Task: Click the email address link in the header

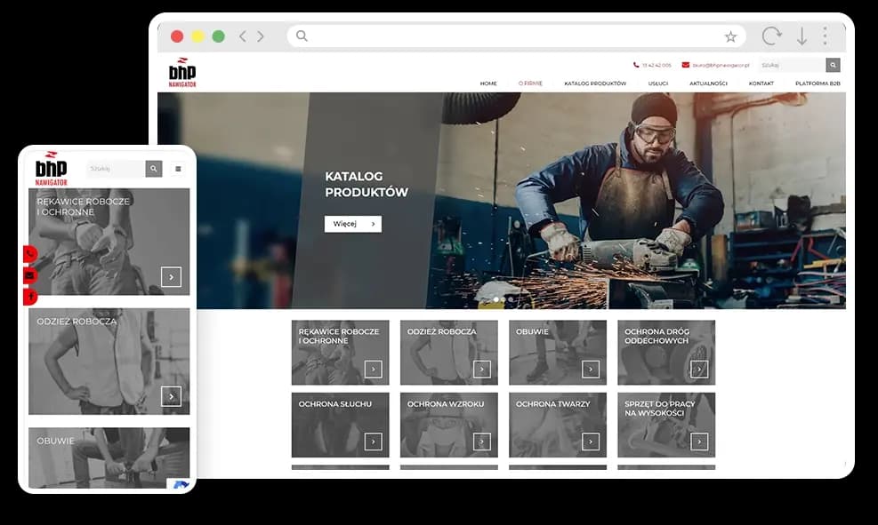Action: pyautogui.click(x=721, y=65)
